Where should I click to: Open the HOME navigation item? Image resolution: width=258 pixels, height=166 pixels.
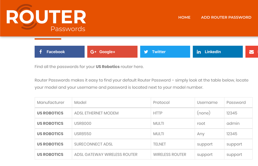184,17
